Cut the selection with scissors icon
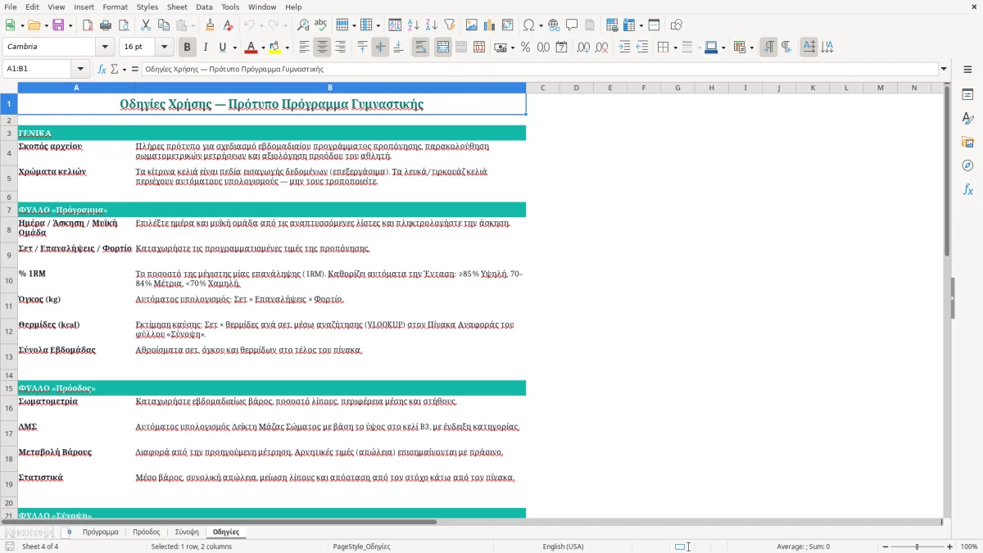Screen dimensions: 983x553 (x=146, y=25)
